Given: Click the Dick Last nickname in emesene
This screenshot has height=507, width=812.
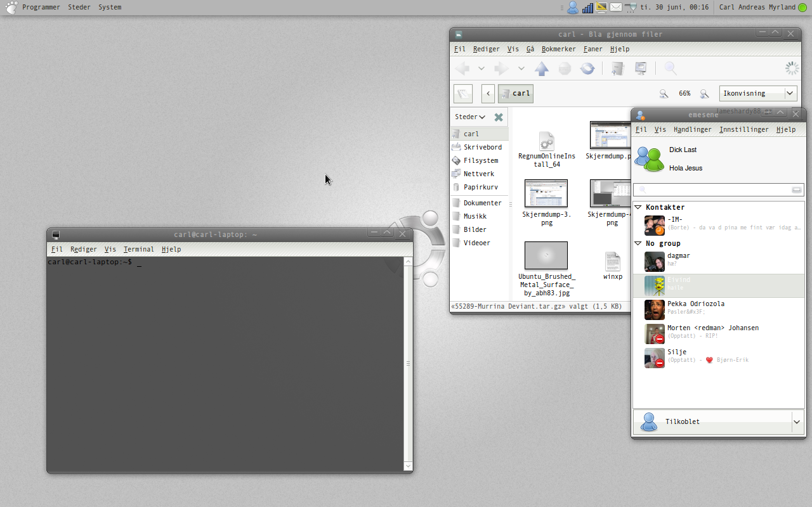Looking at the screenshot, I should click(x=683, y=150).
